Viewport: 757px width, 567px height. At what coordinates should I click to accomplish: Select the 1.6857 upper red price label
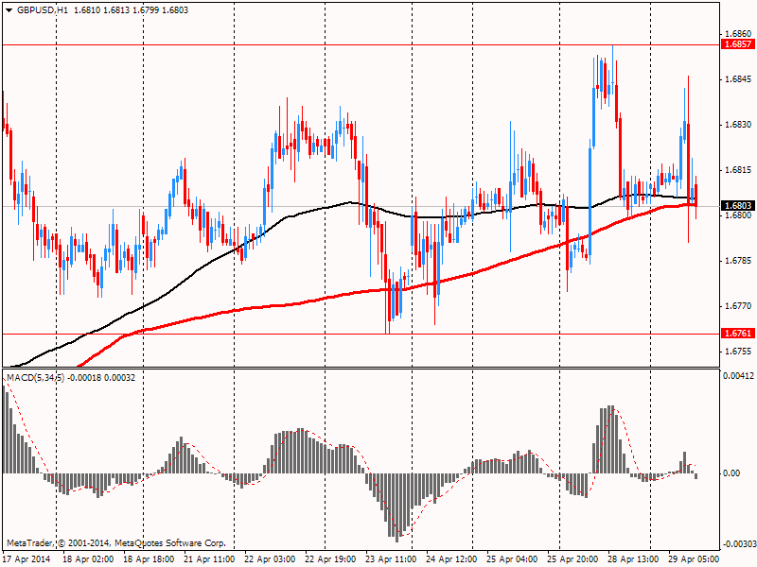(x=738, y=44)
